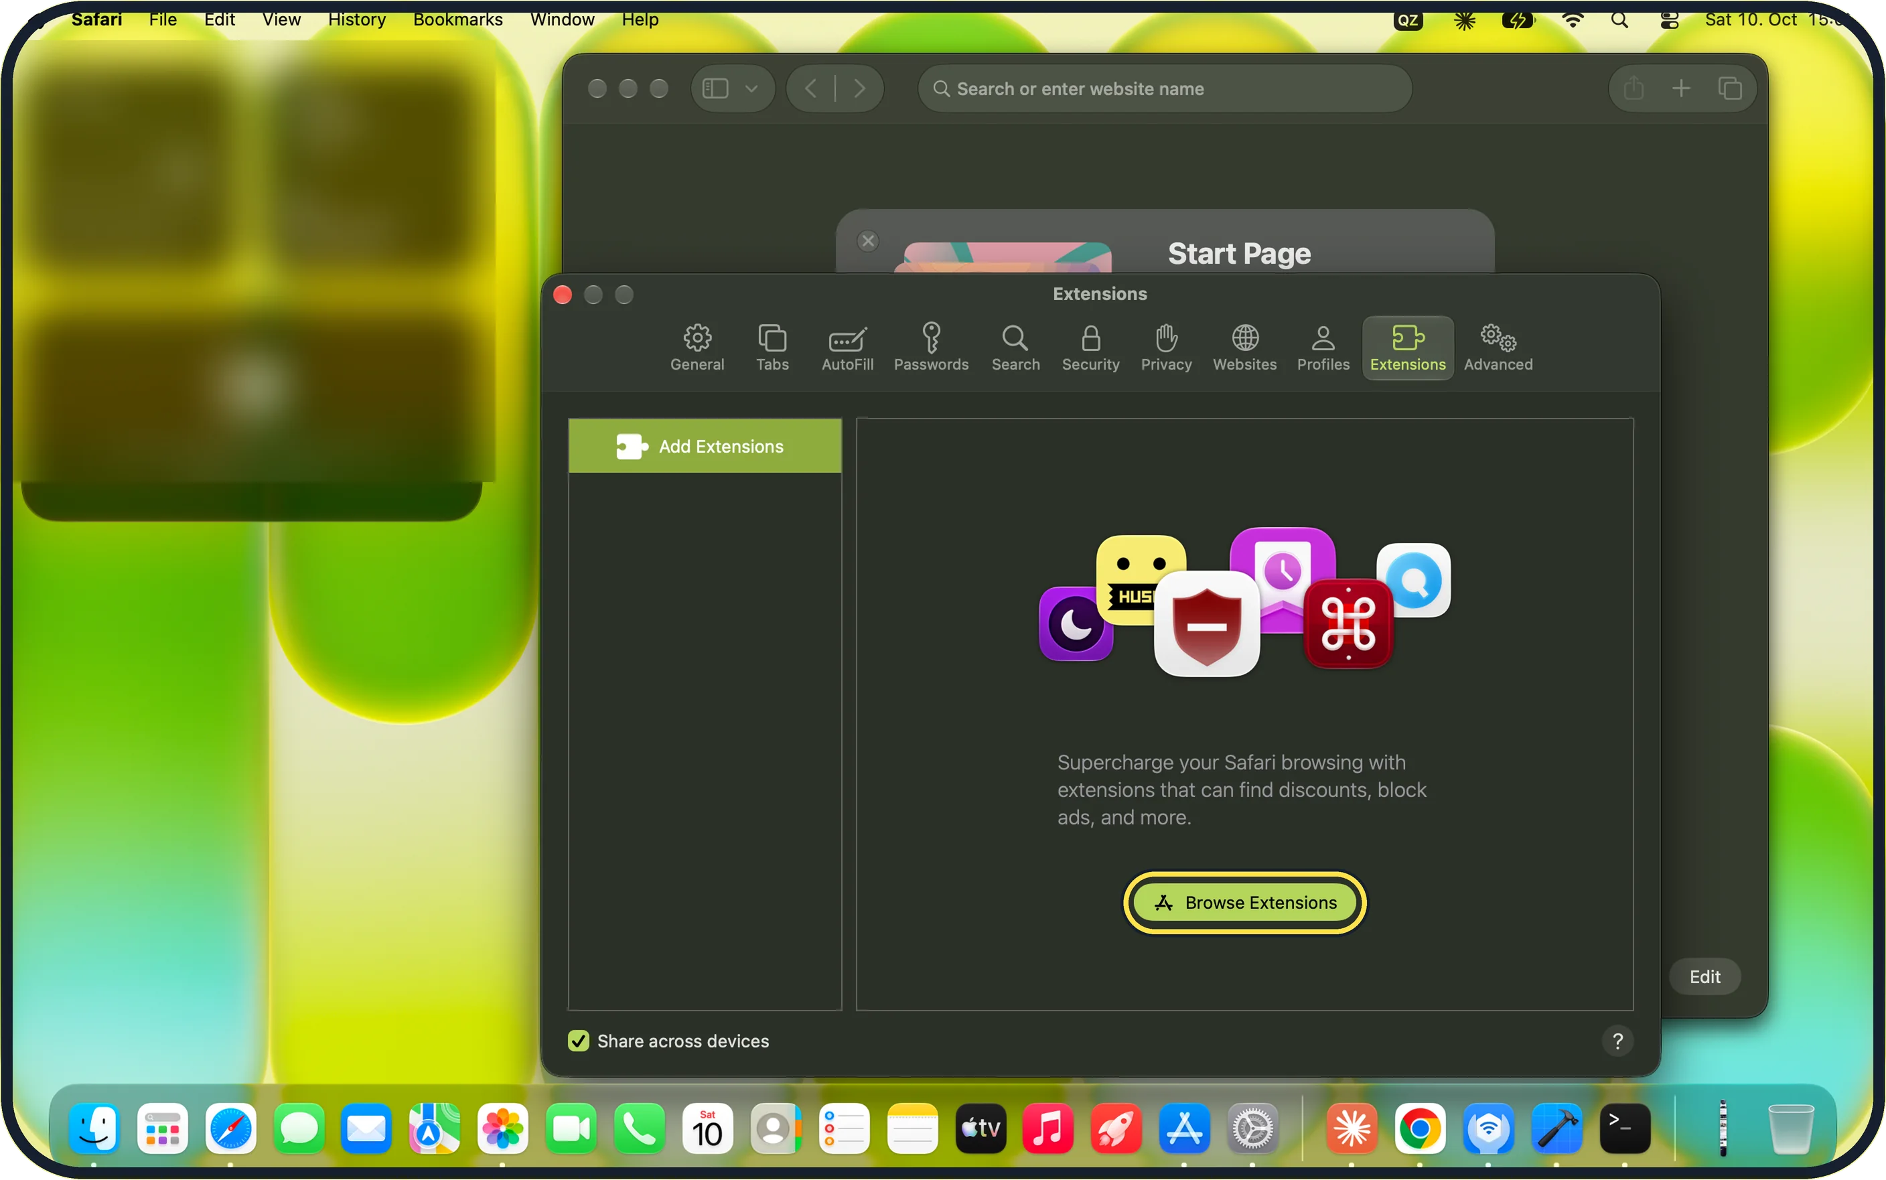The image size is (1886, 1180).
Task: Open the Privacy hand tab
Action: coord(1166,348)
